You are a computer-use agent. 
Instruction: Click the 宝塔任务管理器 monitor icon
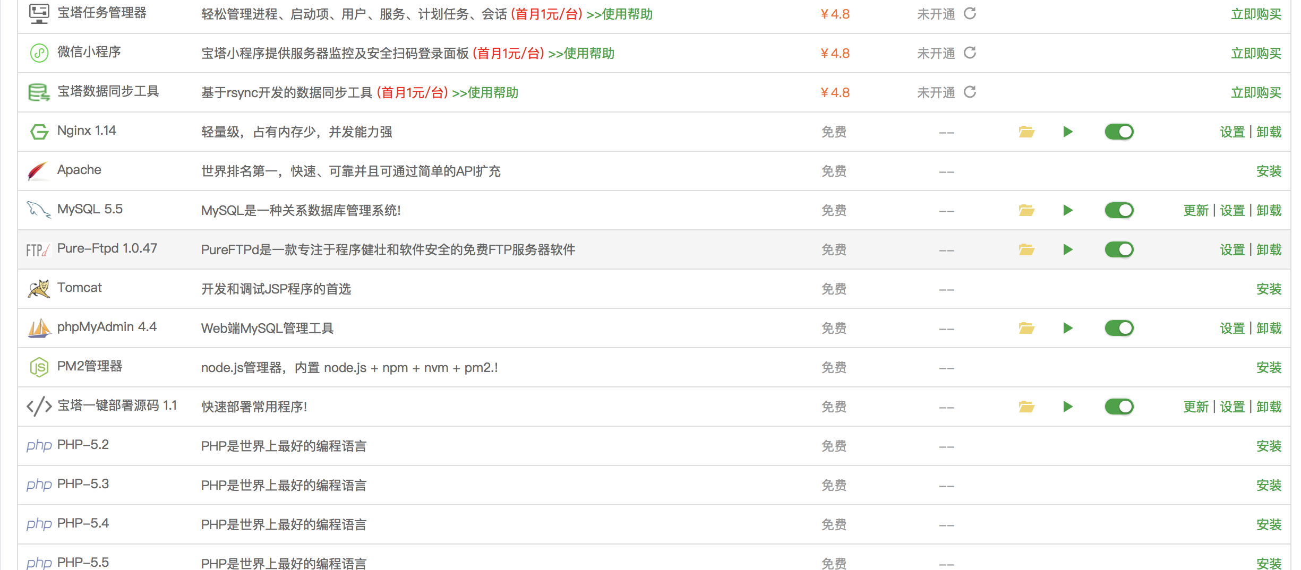point(39,13)
